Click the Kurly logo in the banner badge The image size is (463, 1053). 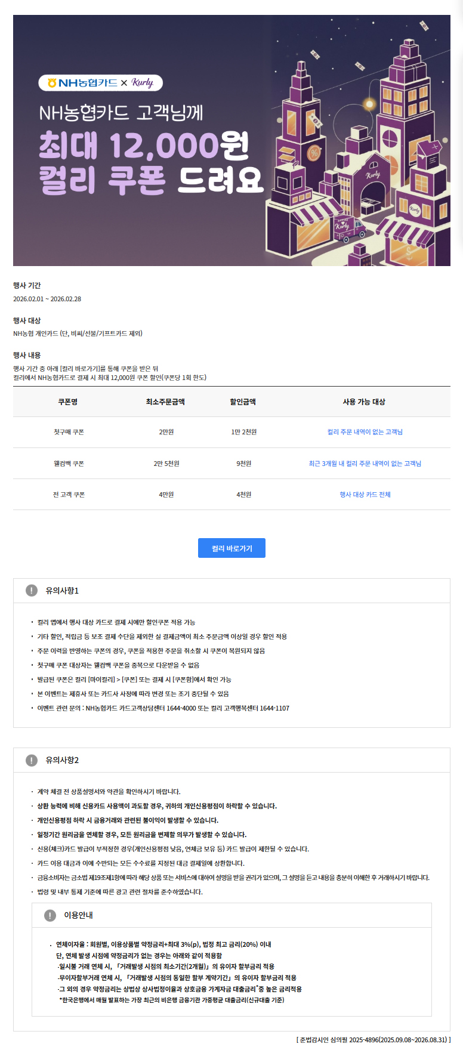click(143, 83)
